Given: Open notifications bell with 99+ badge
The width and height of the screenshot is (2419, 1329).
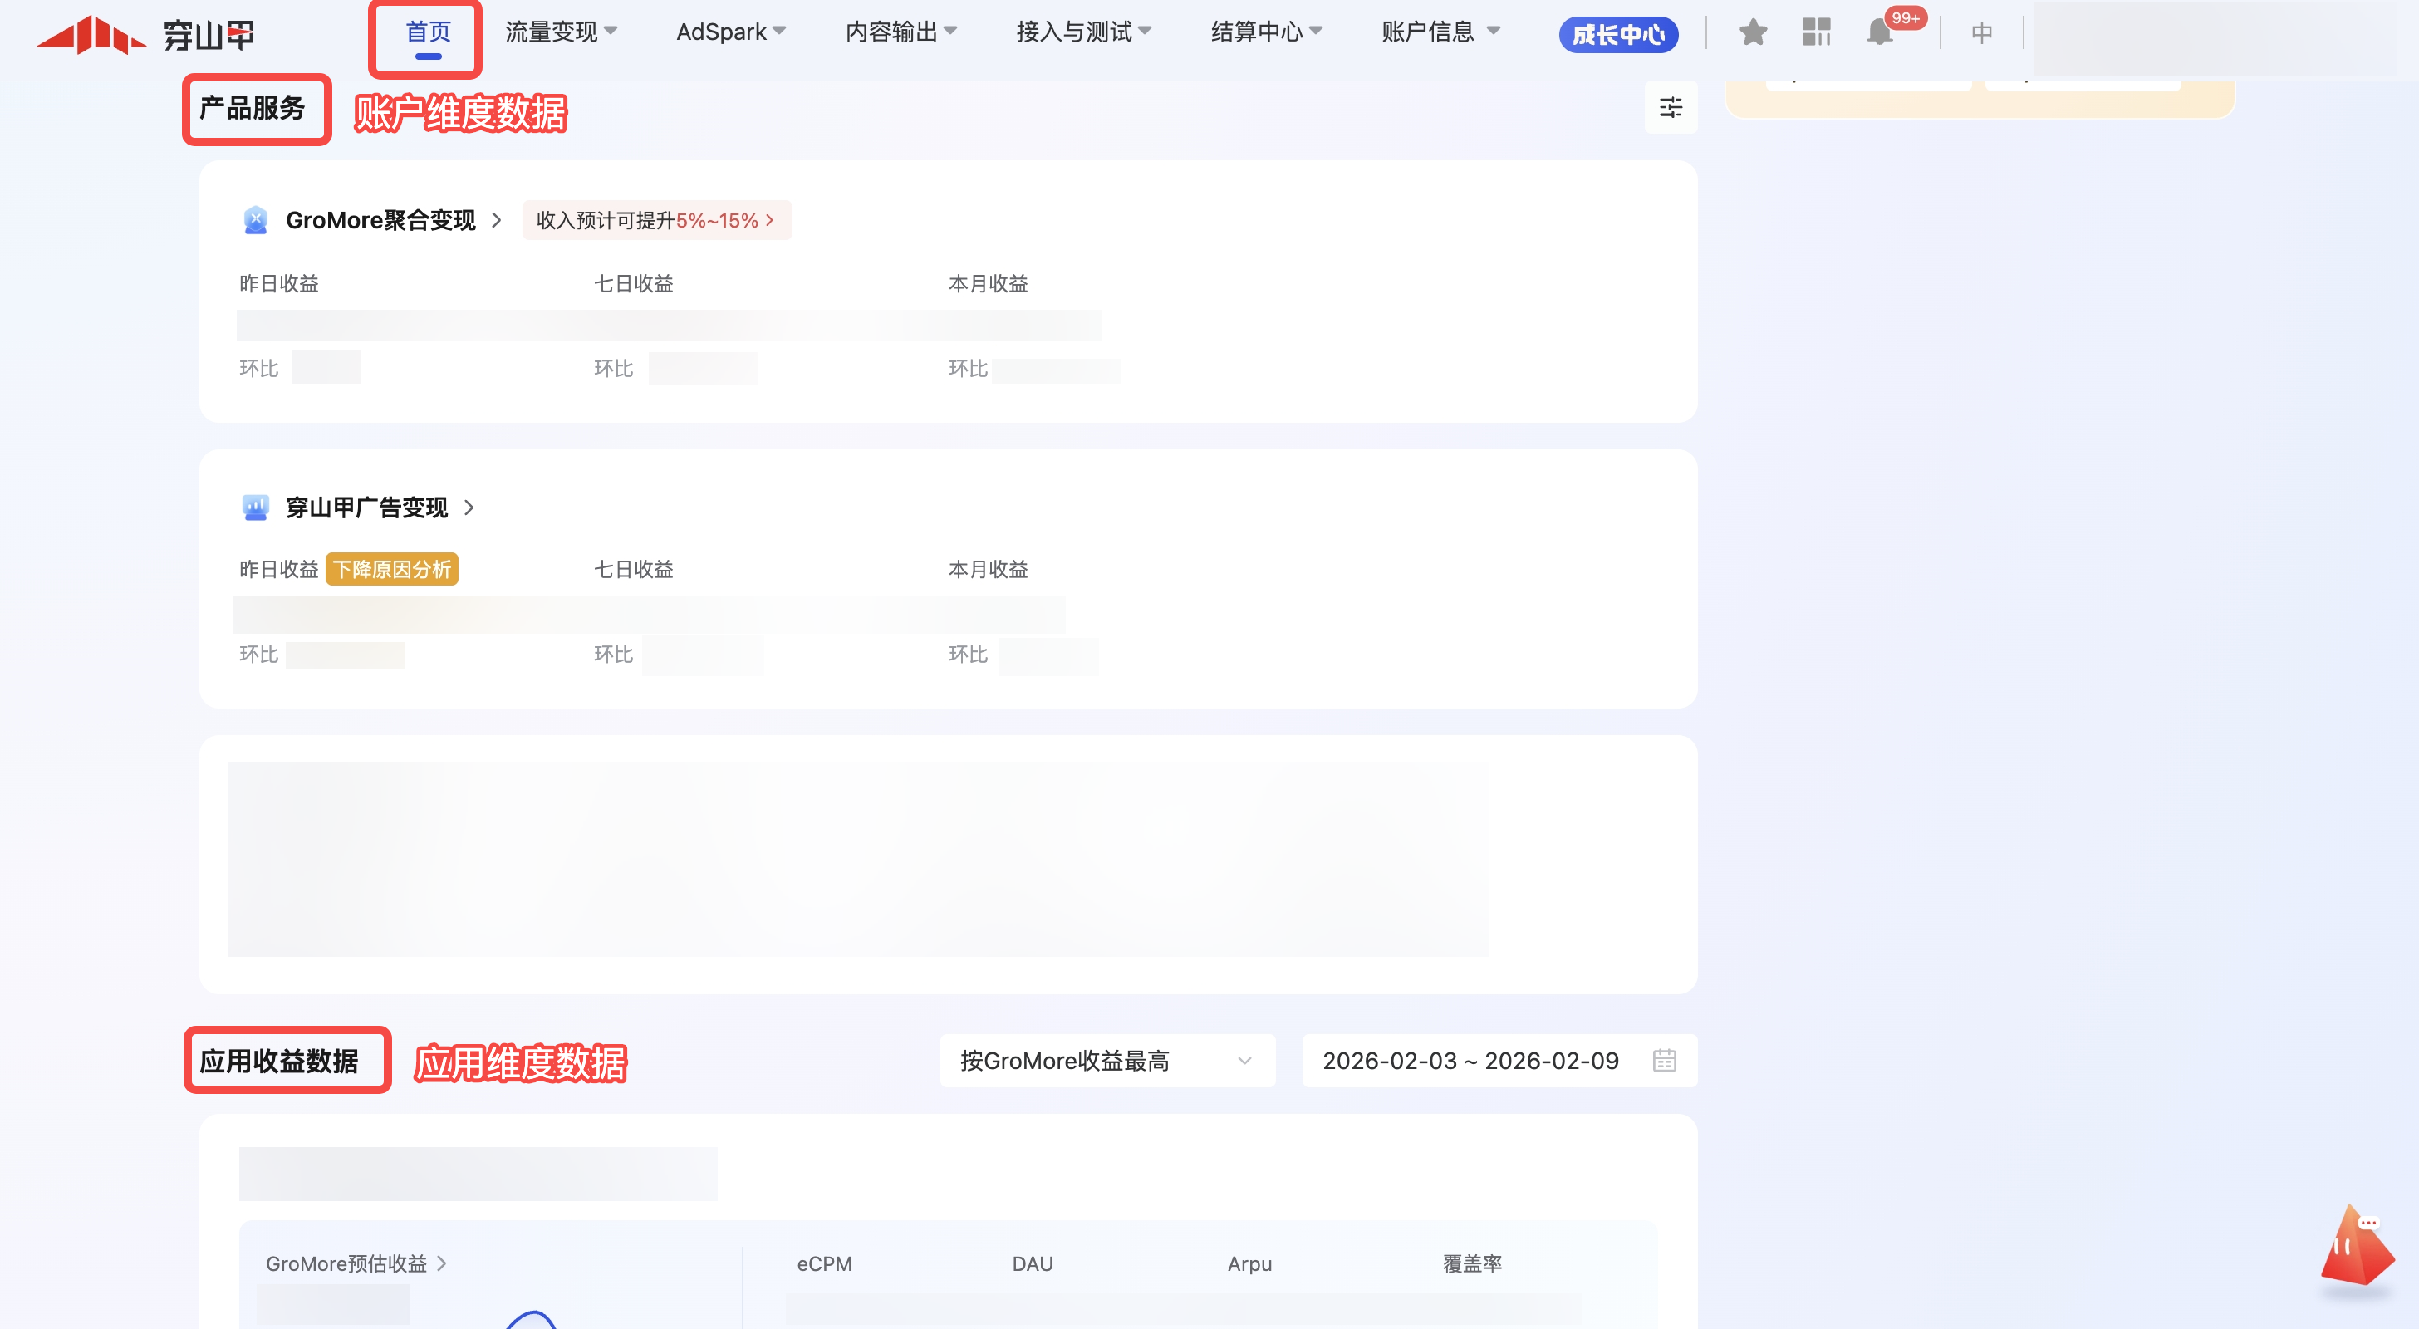Looking at the screenshot, I should (x=1881, y=33).
